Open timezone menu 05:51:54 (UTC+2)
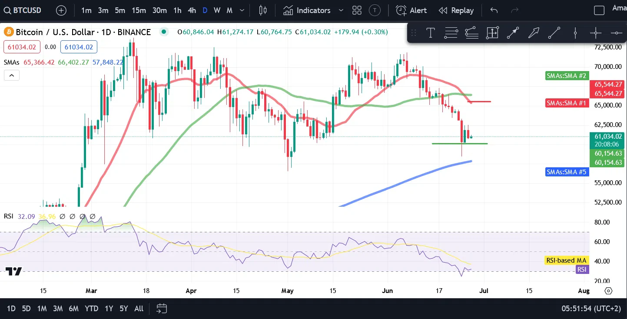Image resolution: width=627 pixels, height=319 pixels. [x=591, y=309]
